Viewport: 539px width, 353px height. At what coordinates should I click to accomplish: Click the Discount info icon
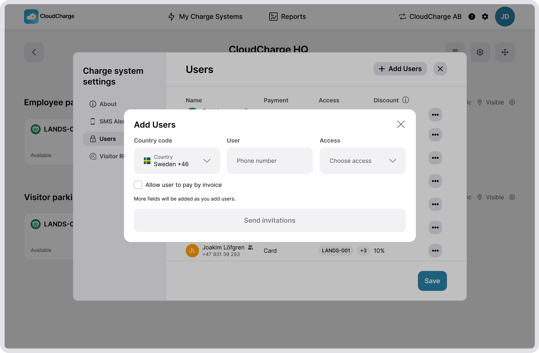[406, 100]
